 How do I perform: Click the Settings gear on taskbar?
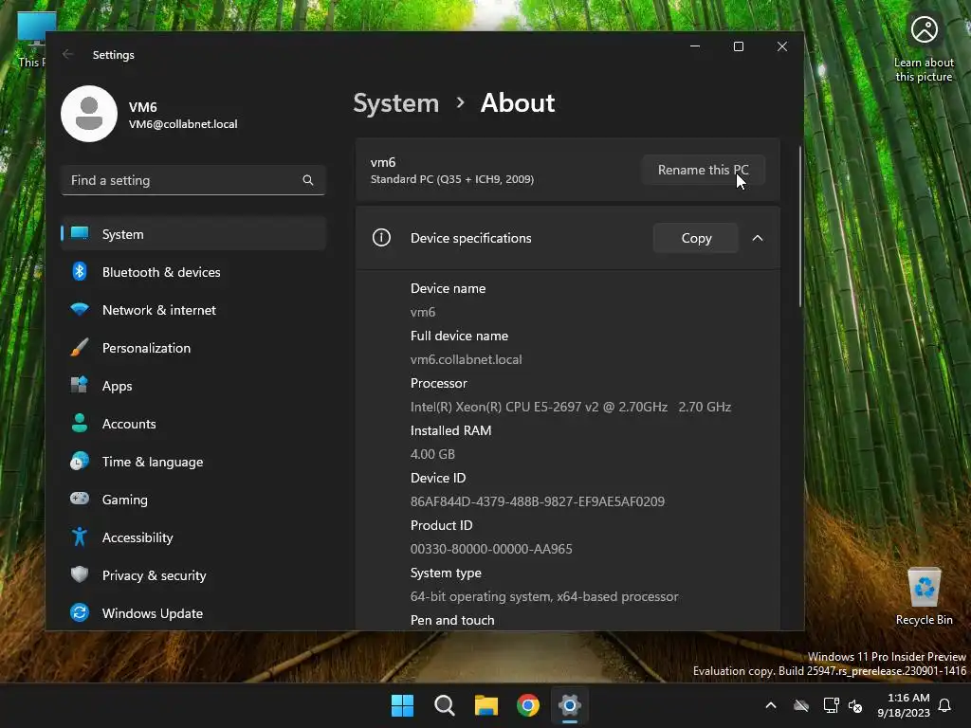click(570, 705)
